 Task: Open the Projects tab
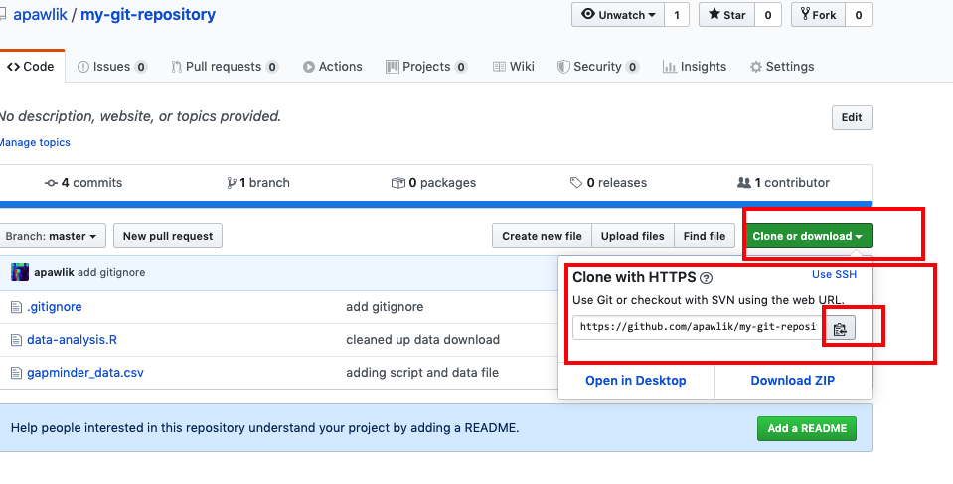click(x=426, y=67)
